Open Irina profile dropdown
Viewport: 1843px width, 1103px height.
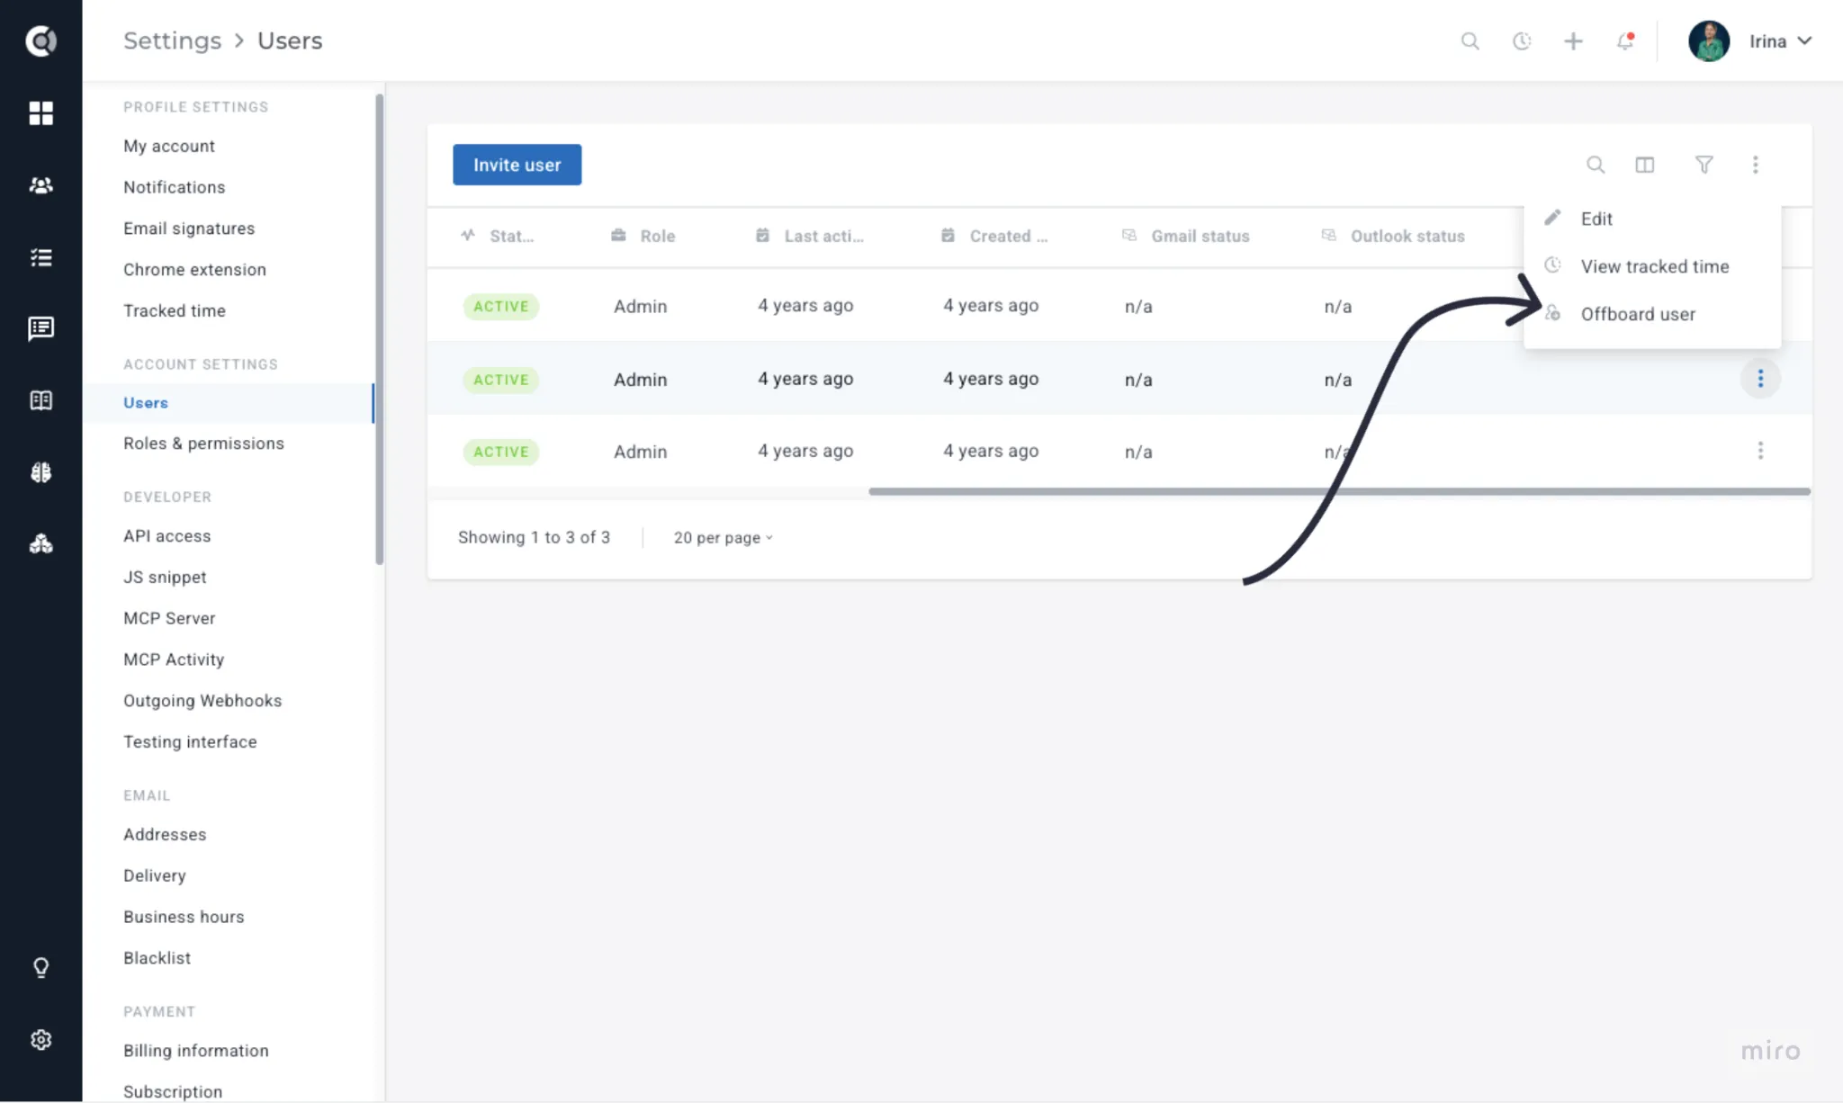(x=1780, y=41)
